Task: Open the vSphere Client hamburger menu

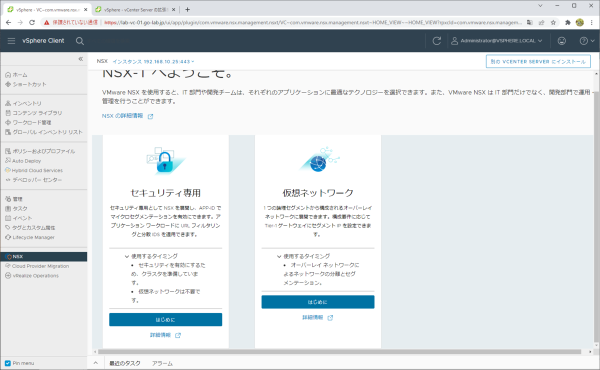Action: click(11, 41)
